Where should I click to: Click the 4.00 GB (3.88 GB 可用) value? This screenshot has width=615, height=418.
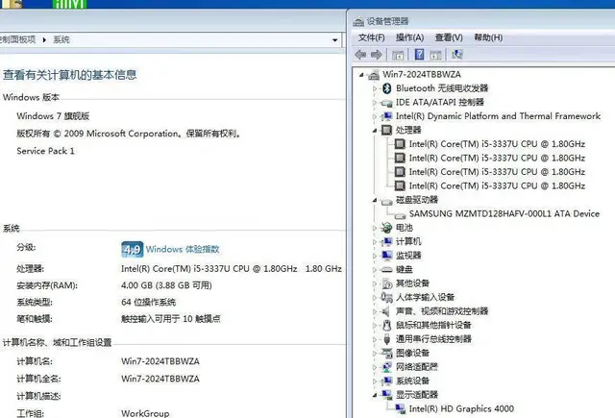pos(166,285)
